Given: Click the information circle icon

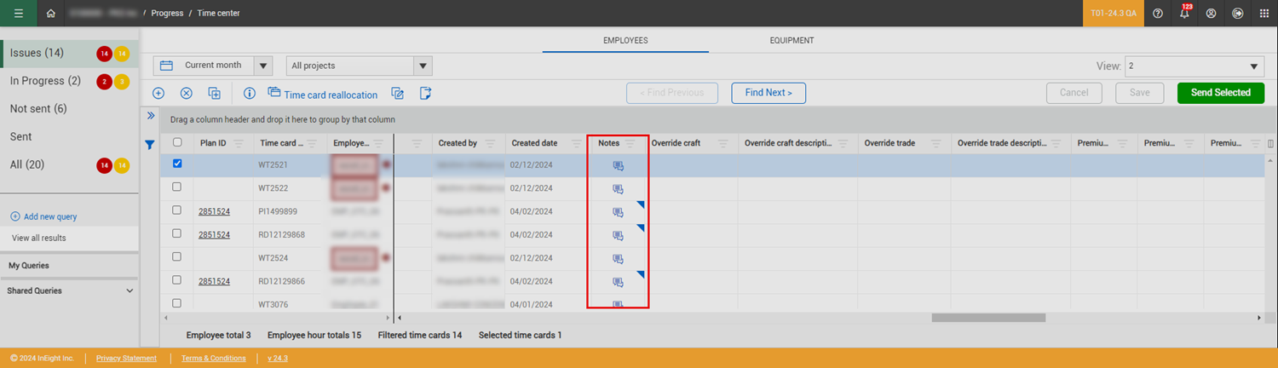Looking at the screenshot, I should point(250,94).
